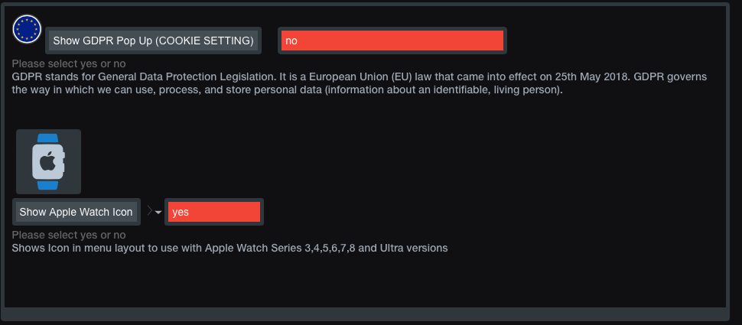Select the red 'no' GDPR field
This screenshot has height=325, width=742.
[392, 41]
